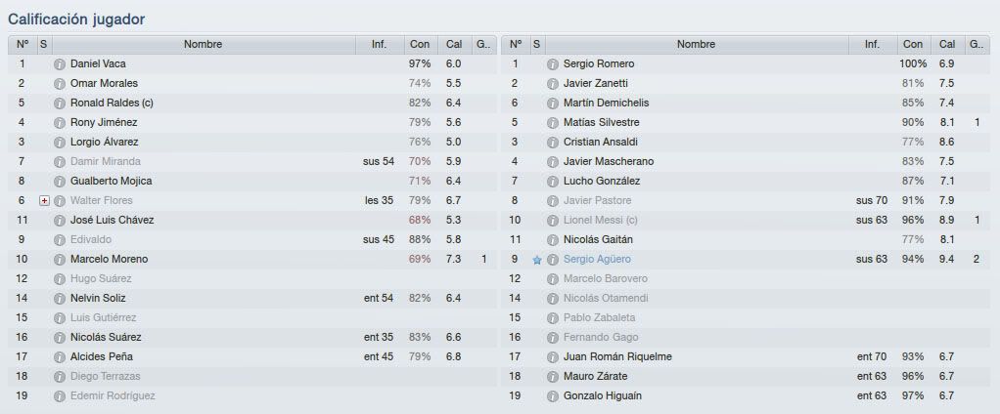Click info icon next to Ronald Raldes
Viewport: 1000px width, 414px height.
60,103
